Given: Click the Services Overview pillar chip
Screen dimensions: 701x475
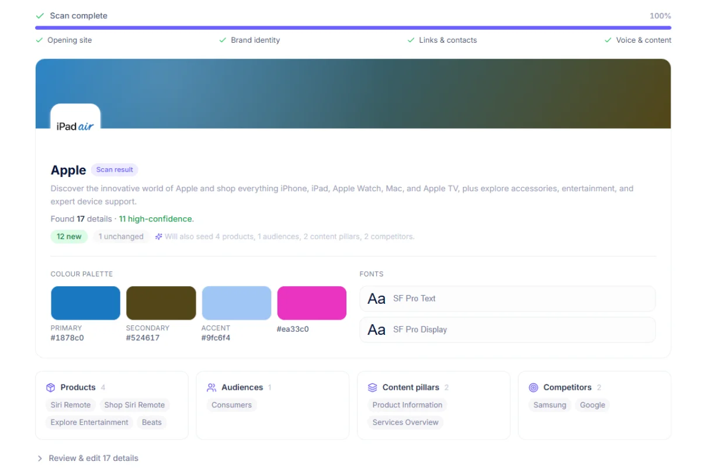Looking at the screenshot, I should point(405,422).
